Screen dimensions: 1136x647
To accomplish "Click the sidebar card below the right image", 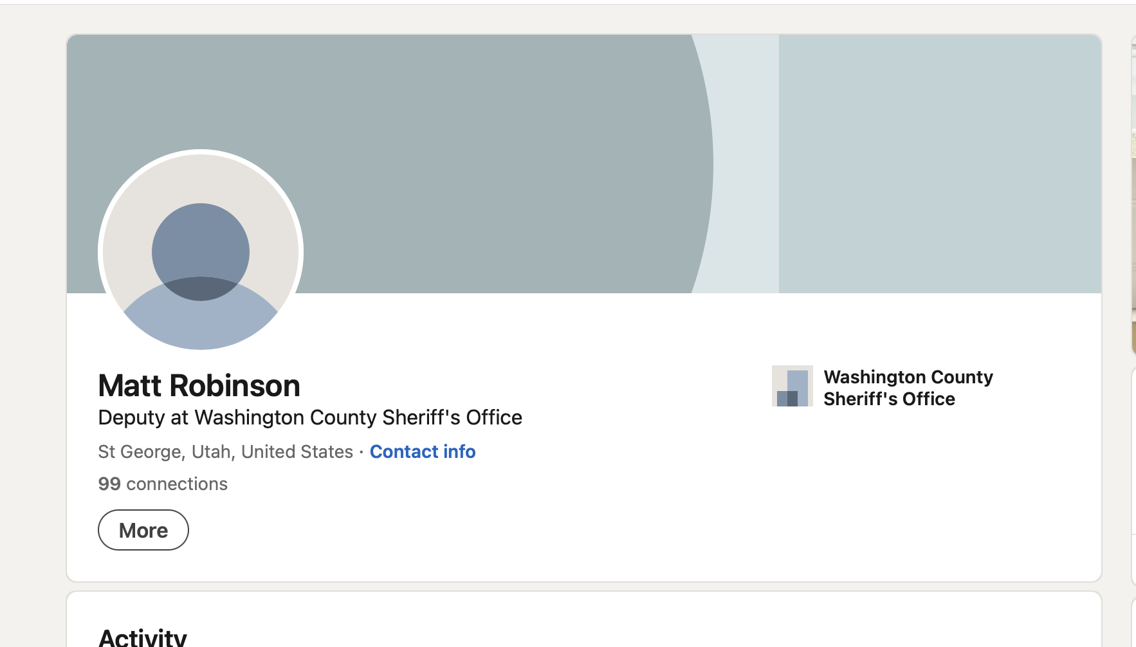I will click(x=1133, y=476).
